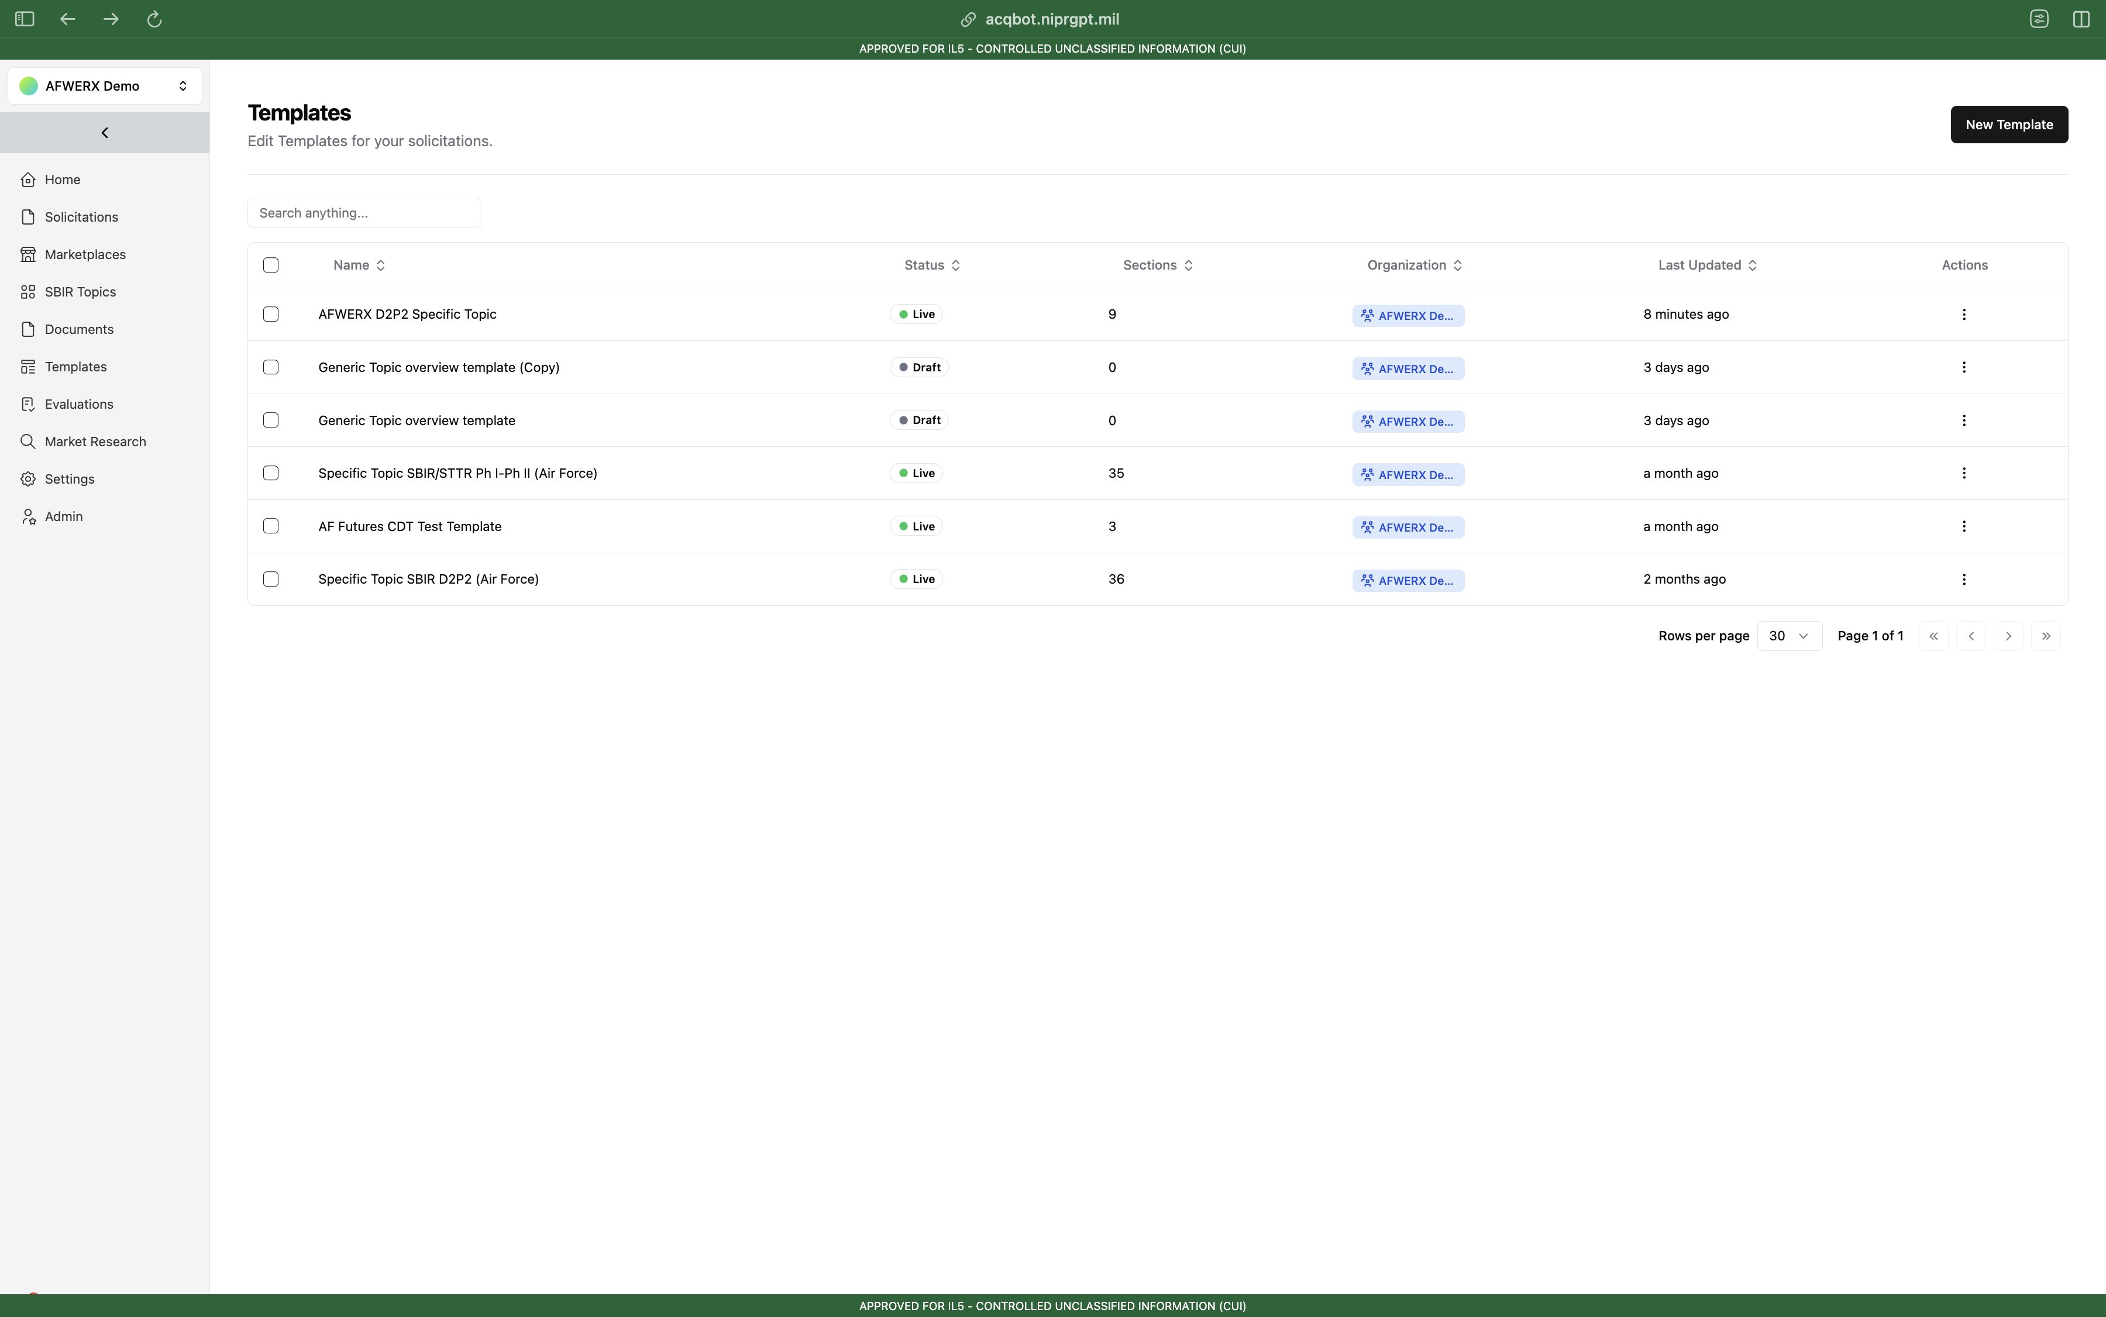Viewport: 2106px width, 1317px height.
Task: Go to the next page arrow
Action: tap(2008, 636)
